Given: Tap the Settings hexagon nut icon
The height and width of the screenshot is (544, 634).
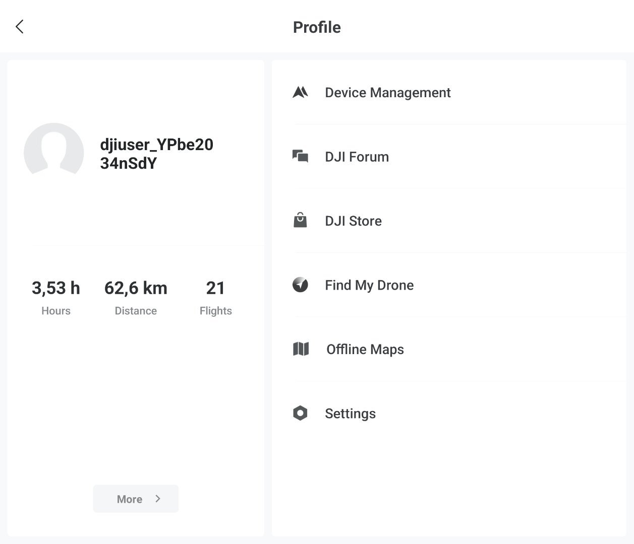Looking at the screenshot, I should click(300, 413).
